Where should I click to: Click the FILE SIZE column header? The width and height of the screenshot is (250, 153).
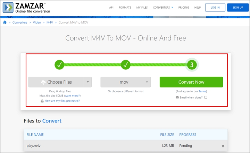pyautogui.click(x=167, y=135)
